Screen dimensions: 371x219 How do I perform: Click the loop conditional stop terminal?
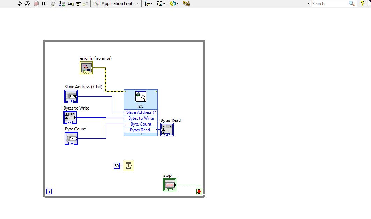coord(199,191)
